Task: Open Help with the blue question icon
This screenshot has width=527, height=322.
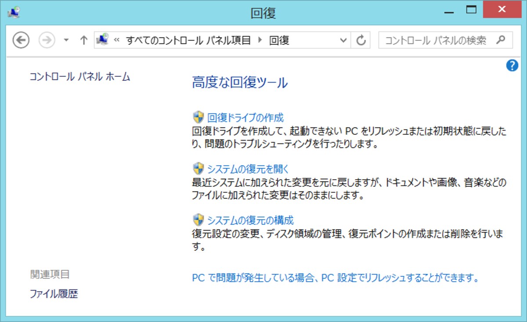Action: pos(512,65)
